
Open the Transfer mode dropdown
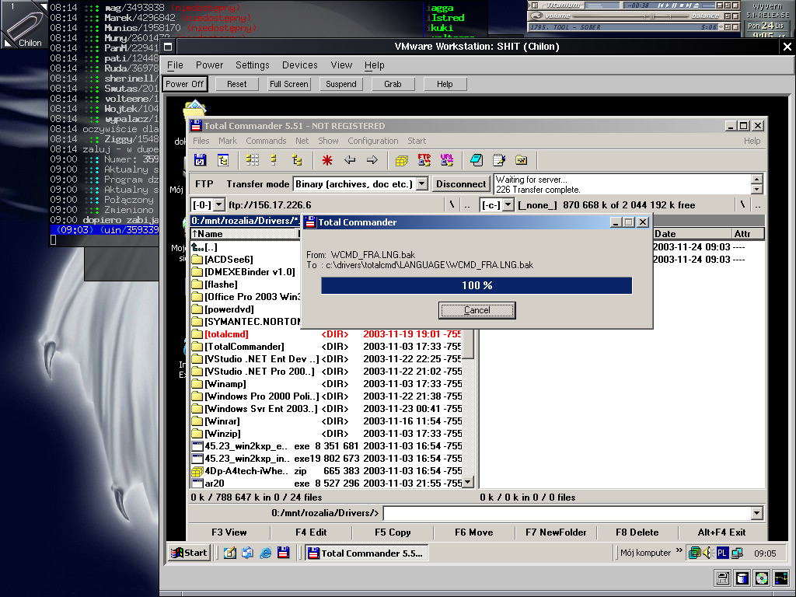click(422, 184)
